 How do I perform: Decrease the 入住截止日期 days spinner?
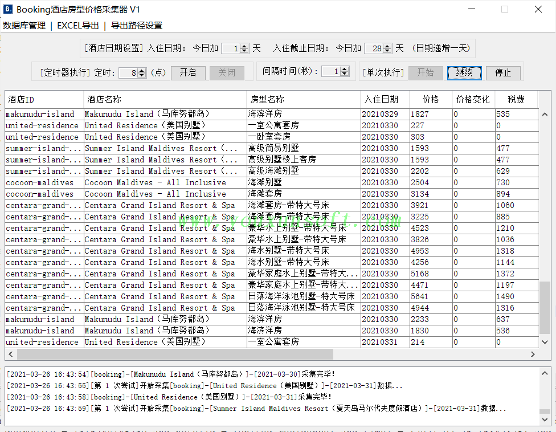387,51
